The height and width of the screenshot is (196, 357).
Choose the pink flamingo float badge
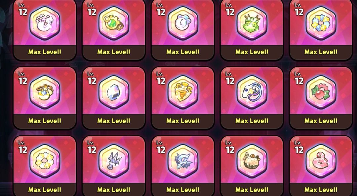pos(321,161)
